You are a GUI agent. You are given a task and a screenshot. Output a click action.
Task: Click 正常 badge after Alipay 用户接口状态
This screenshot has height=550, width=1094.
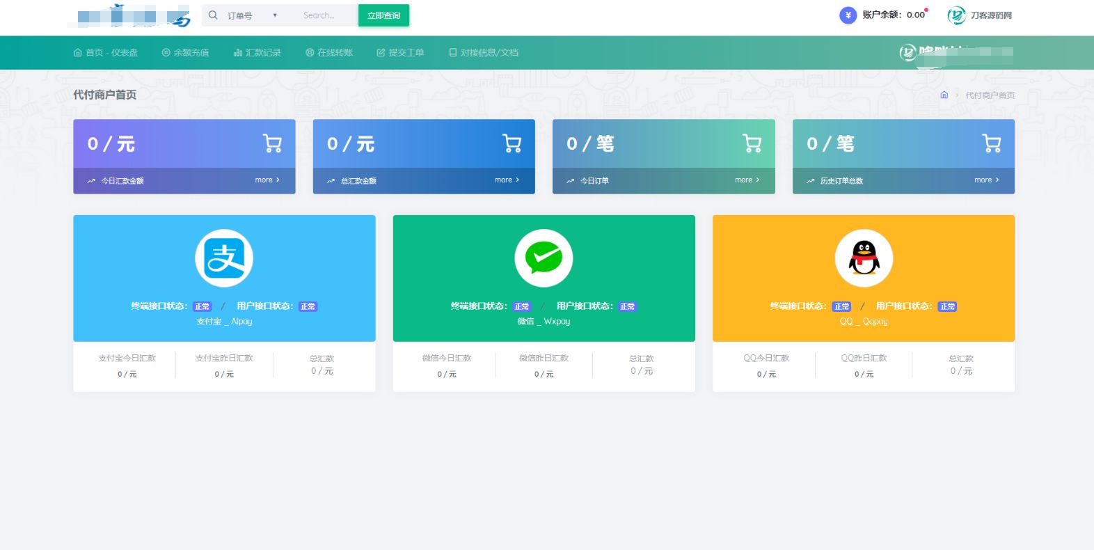coord(308,306)
